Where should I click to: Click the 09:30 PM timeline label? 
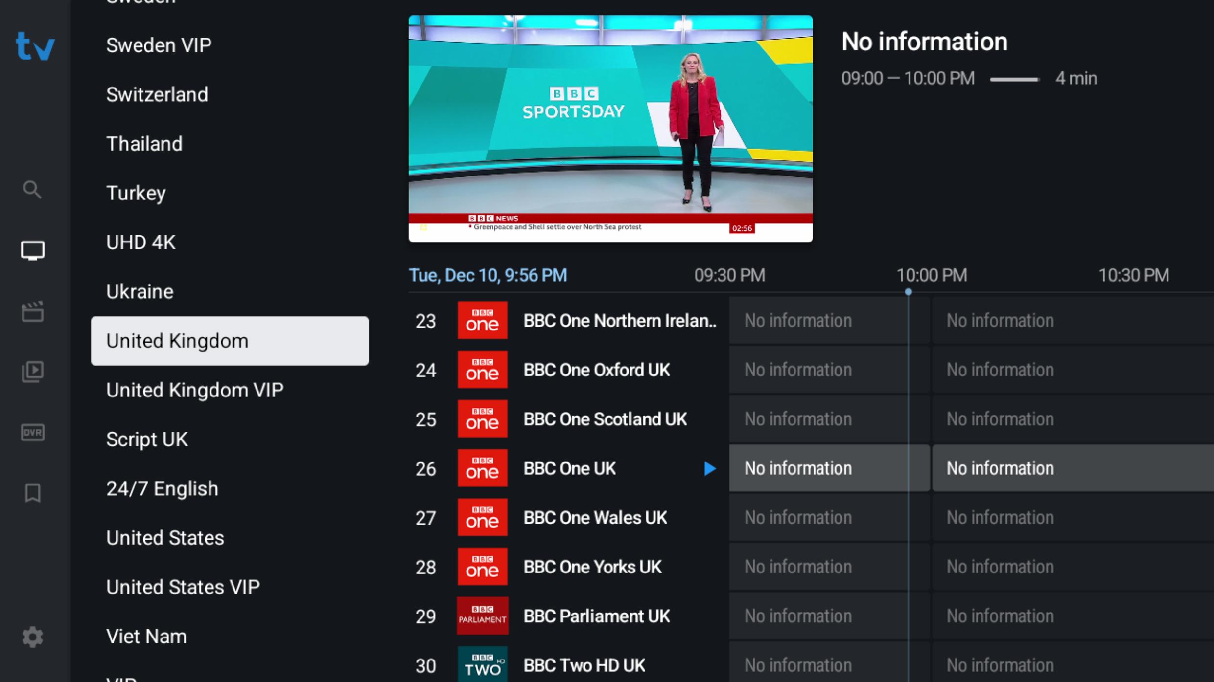point(729,275)
